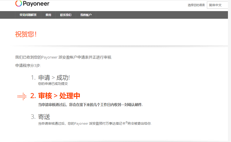Click the 选择您的语言 label
Screen dimensions: 231x142
[196, 5]
